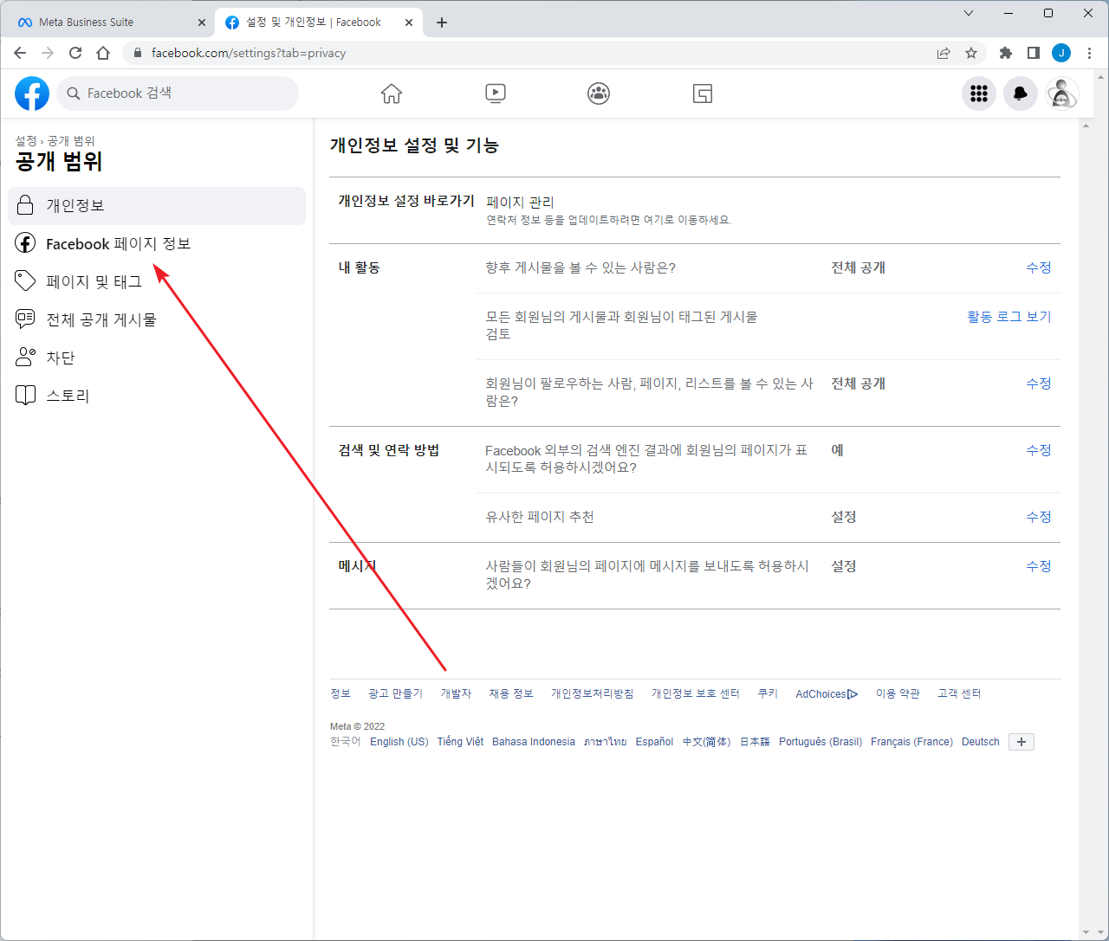Open the 고객 센터 footer link
Image resolution: width=1109 pixels, height=941 pixels.
[959, 693]
